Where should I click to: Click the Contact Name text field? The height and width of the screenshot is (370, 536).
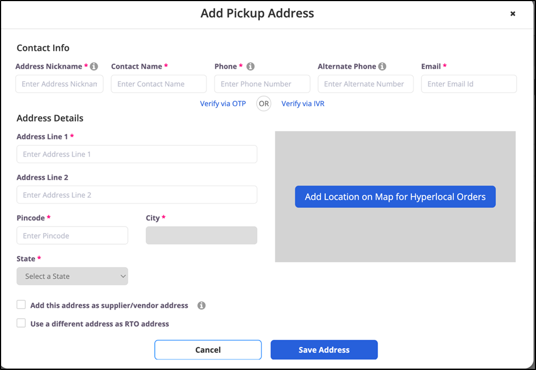pos(159,84)
